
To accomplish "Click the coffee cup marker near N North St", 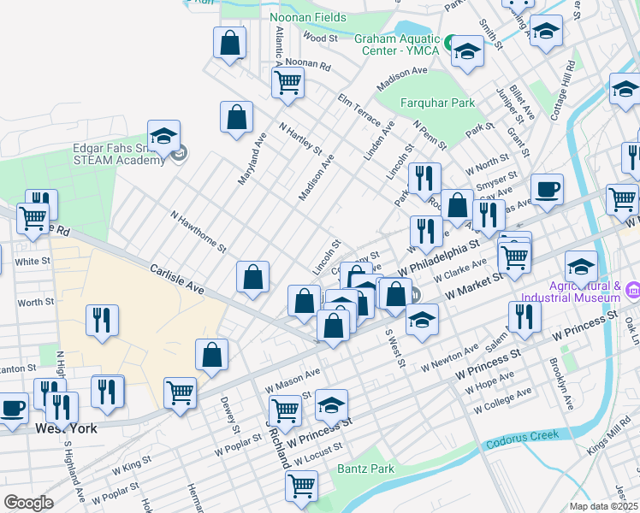I will [x=547, y=190].
